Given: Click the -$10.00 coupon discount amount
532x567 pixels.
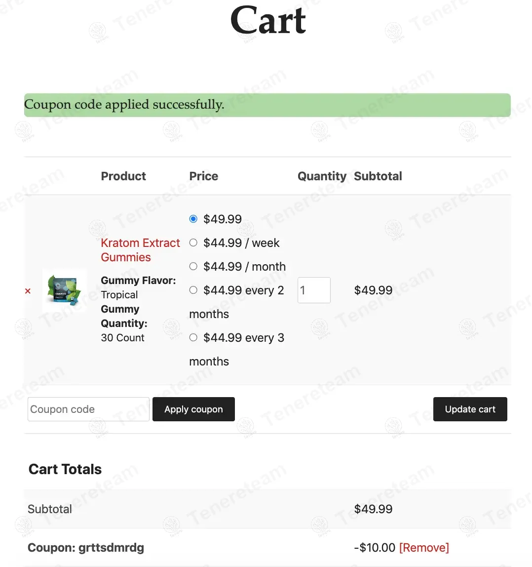Looking at the screenshot, I should click(375, 548).
